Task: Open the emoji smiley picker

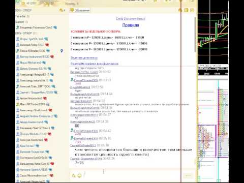Action: [x=79, y=175]
